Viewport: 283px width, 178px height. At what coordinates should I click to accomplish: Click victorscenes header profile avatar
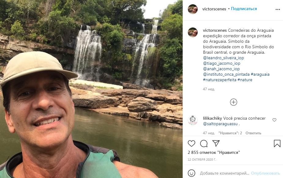click(193, 9)
